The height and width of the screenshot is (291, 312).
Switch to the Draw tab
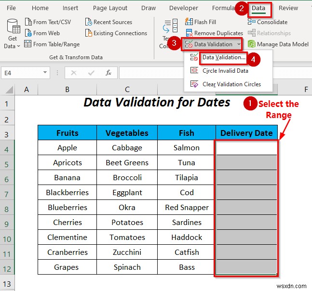149,8
